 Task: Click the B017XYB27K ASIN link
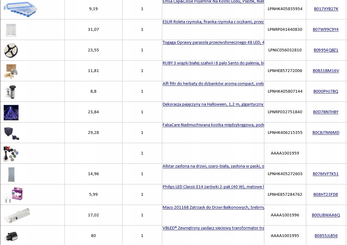[326, 9]
